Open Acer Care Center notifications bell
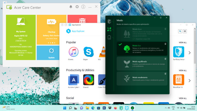The width and height of the screenshot is (197, 111). [71, 7]
